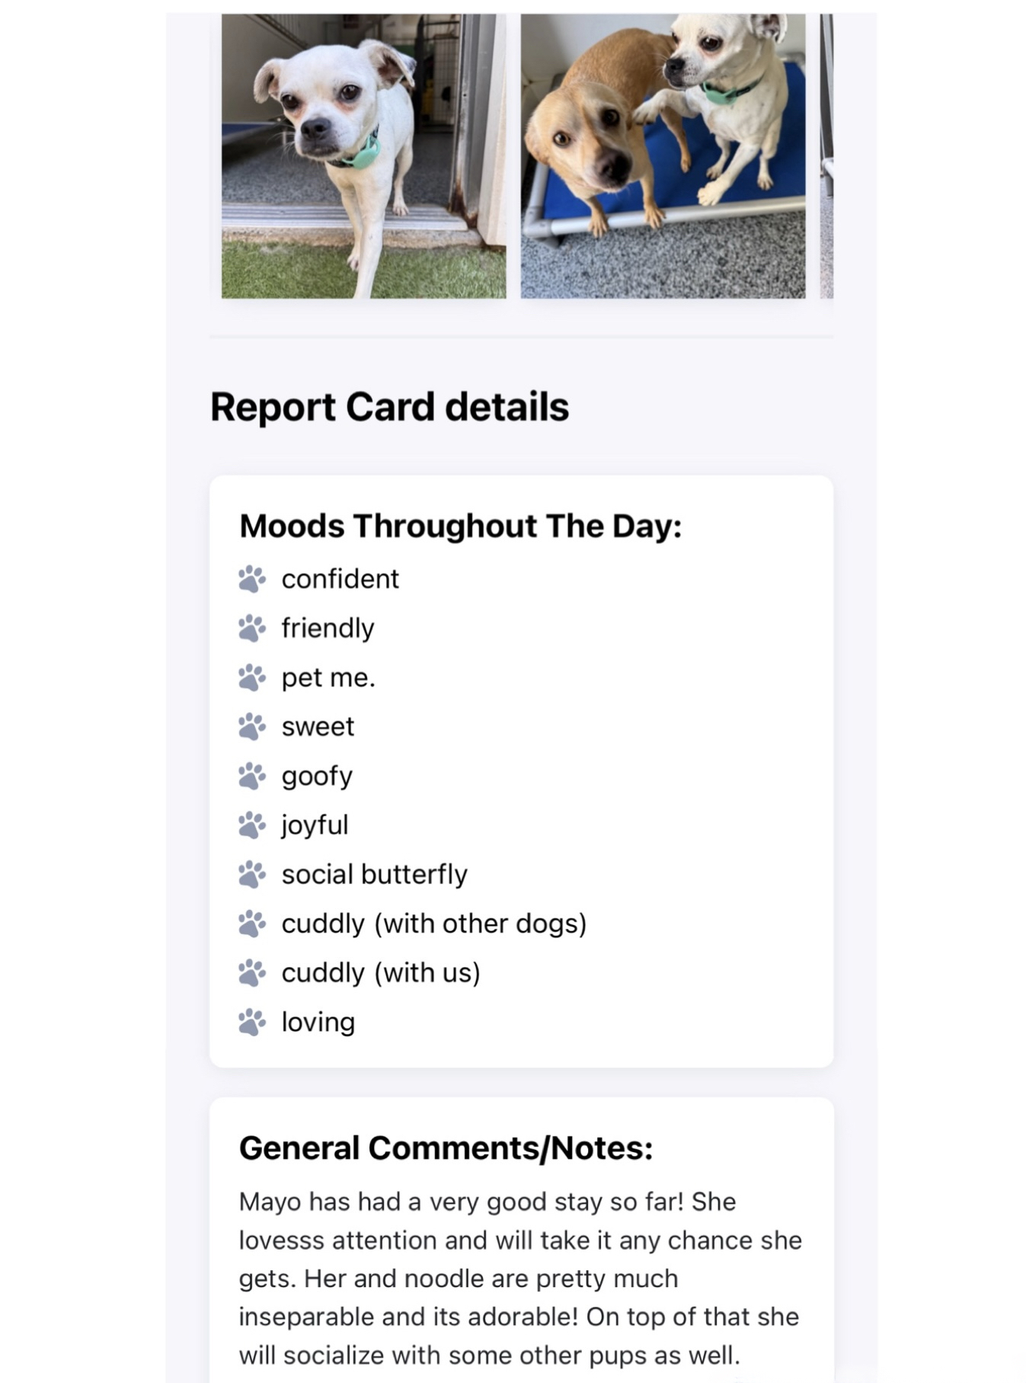Open photo of two dogs on blue cot
This screenshot has width=1026, height=1383.
coord(663,155)
